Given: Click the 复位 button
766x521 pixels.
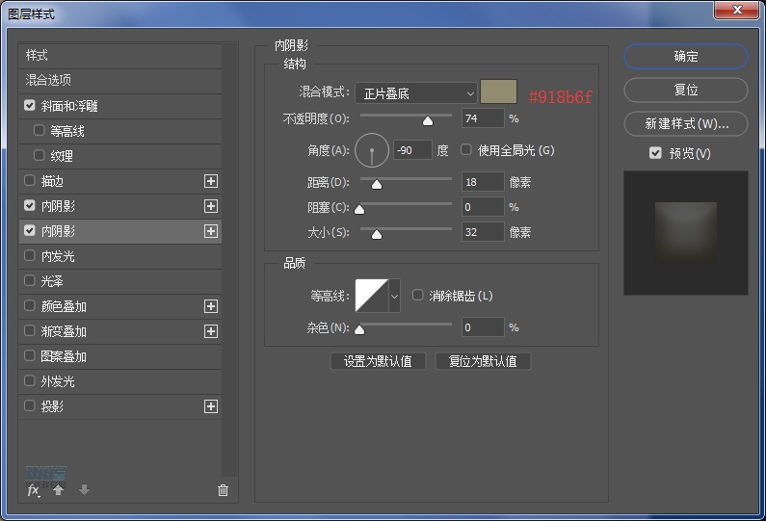Looking at the screenshot, I should pyautogui.click(x=686, y=90).
